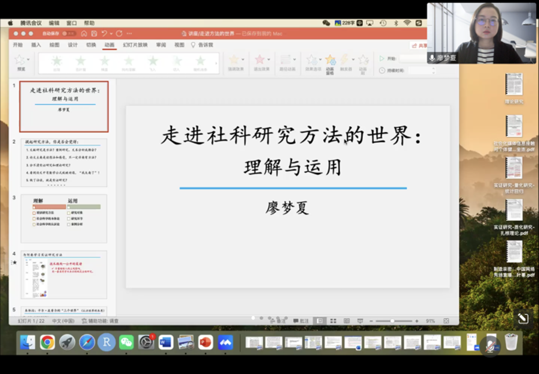Click the Preview (预览) animation star icon
The height and width of the screenshot is (374, 539).
20,62
